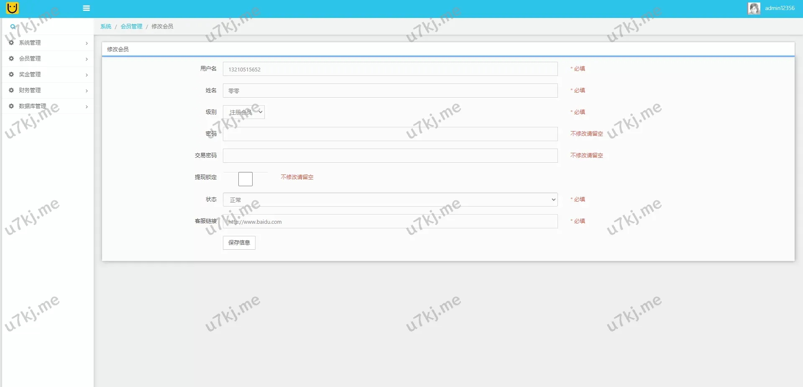Click gear icon beside 奖金管理
Image resolution: width=803 pixels, height=387 pixels.
tap(11, 74)
